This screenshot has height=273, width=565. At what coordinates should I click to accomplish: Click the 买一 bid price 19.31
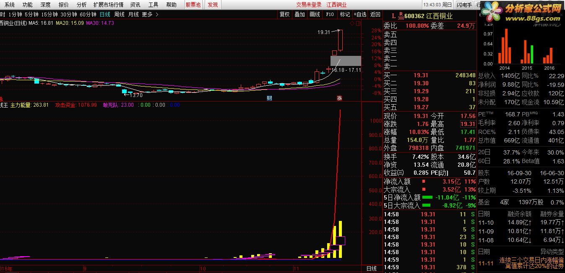(421, 75)
